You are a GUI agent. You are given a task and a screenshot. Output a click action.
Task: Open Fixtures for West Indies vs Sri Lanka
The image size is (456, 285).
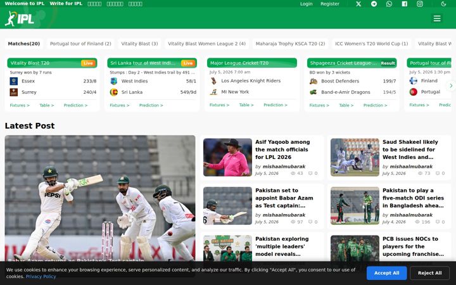(120, 105)
